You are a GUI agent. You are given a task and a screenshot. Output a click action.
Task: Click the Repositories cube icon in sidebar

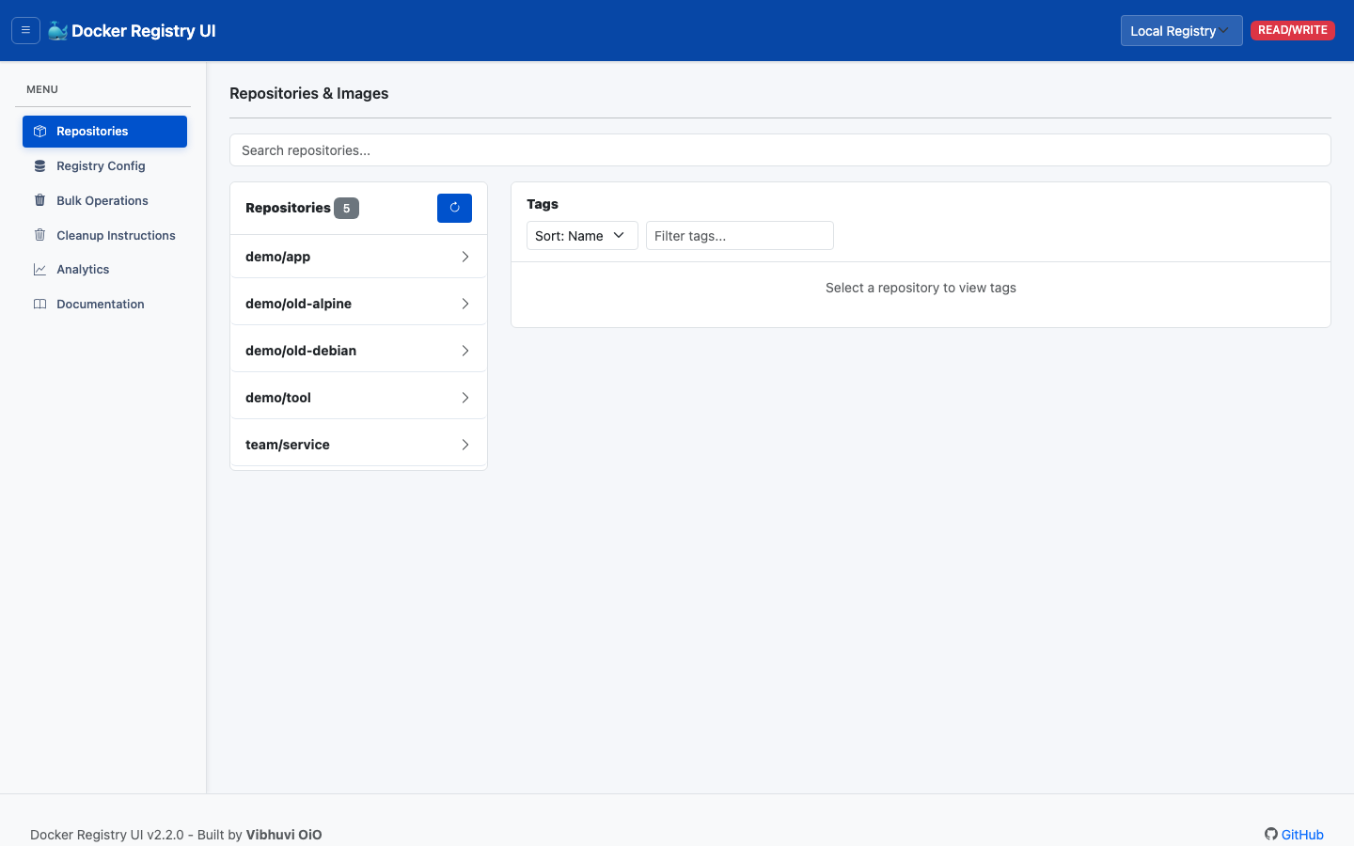39,132
